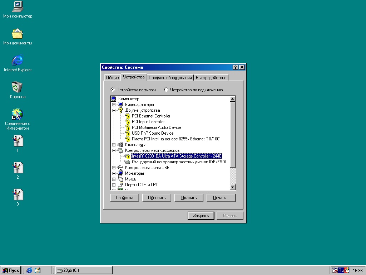Viewport: 366px width, 275px height.
Task: Switch to the Устройства tab
Action: [x=134, y=77]
